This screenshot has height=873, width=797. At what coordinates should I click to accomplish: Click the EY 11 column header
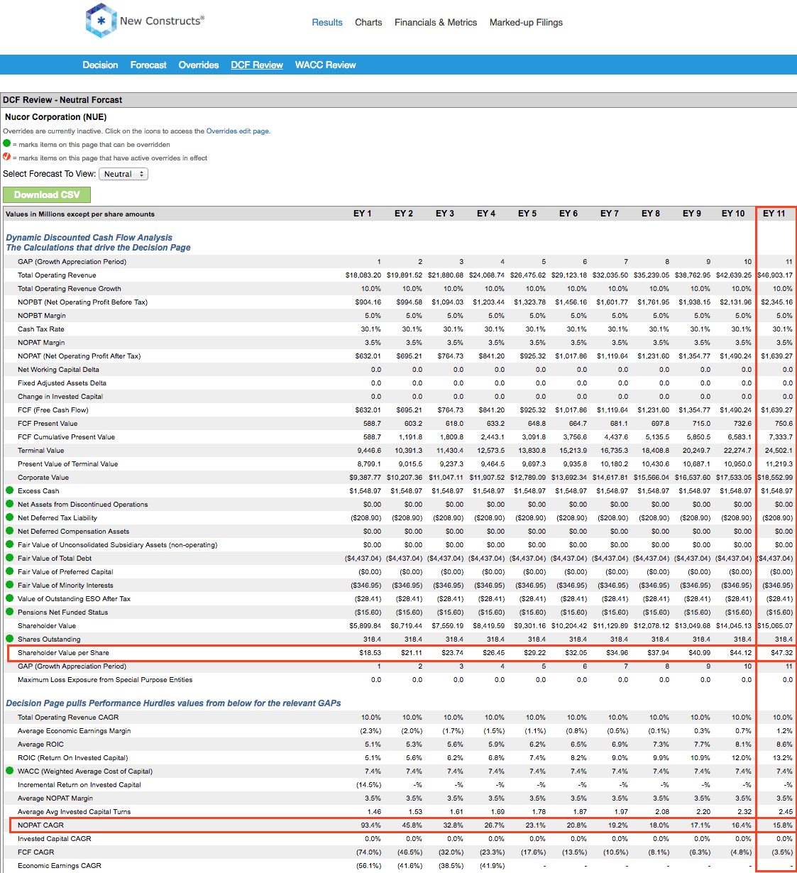click(x=774, y=214)
